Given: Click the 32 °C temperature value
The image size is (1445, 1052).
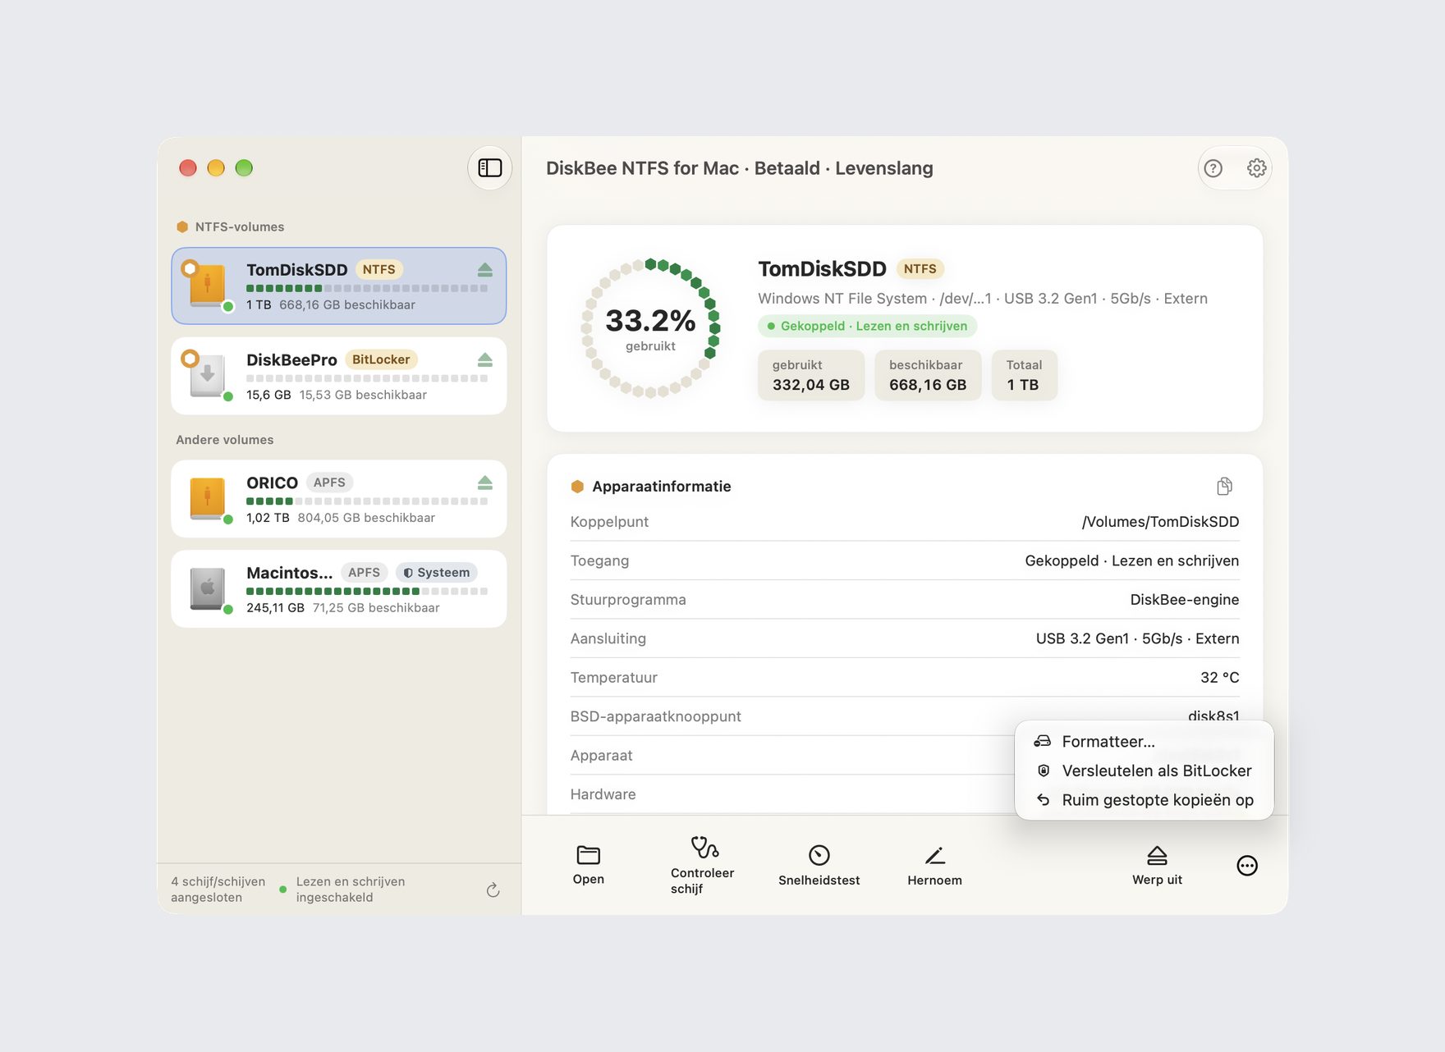Looking at the screenshot, I should coord(1219,678).
